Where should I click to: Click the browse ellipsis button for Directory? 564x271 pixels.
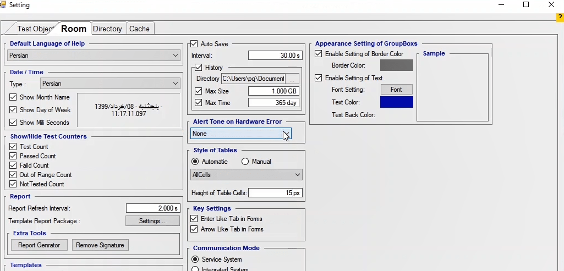(x=292, y=79)
